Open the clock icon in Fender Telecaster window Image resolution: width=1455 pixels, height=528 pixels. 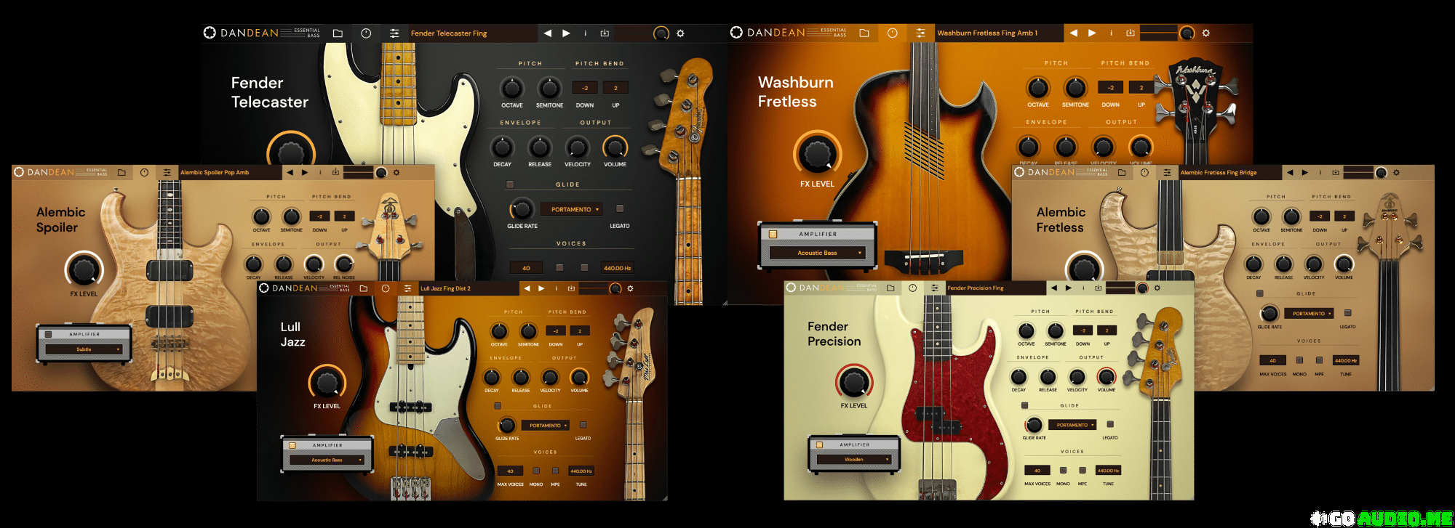tap(366, 33)
